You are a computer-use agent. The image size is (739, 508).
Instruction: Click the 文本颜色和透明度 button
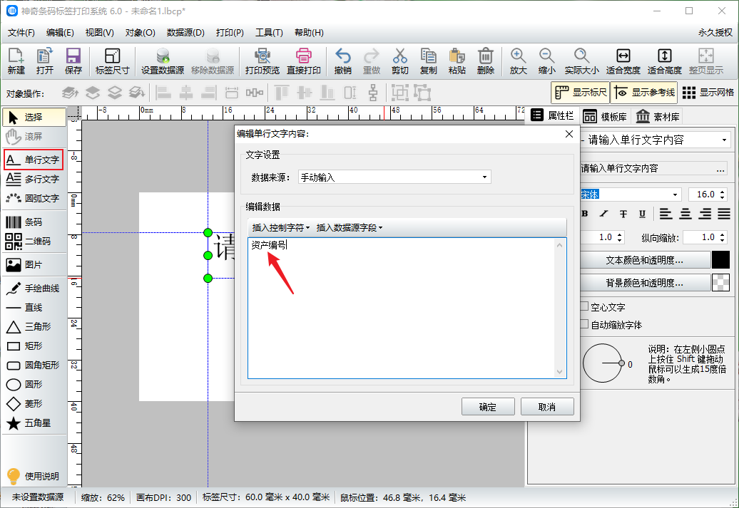pos(645,260)
